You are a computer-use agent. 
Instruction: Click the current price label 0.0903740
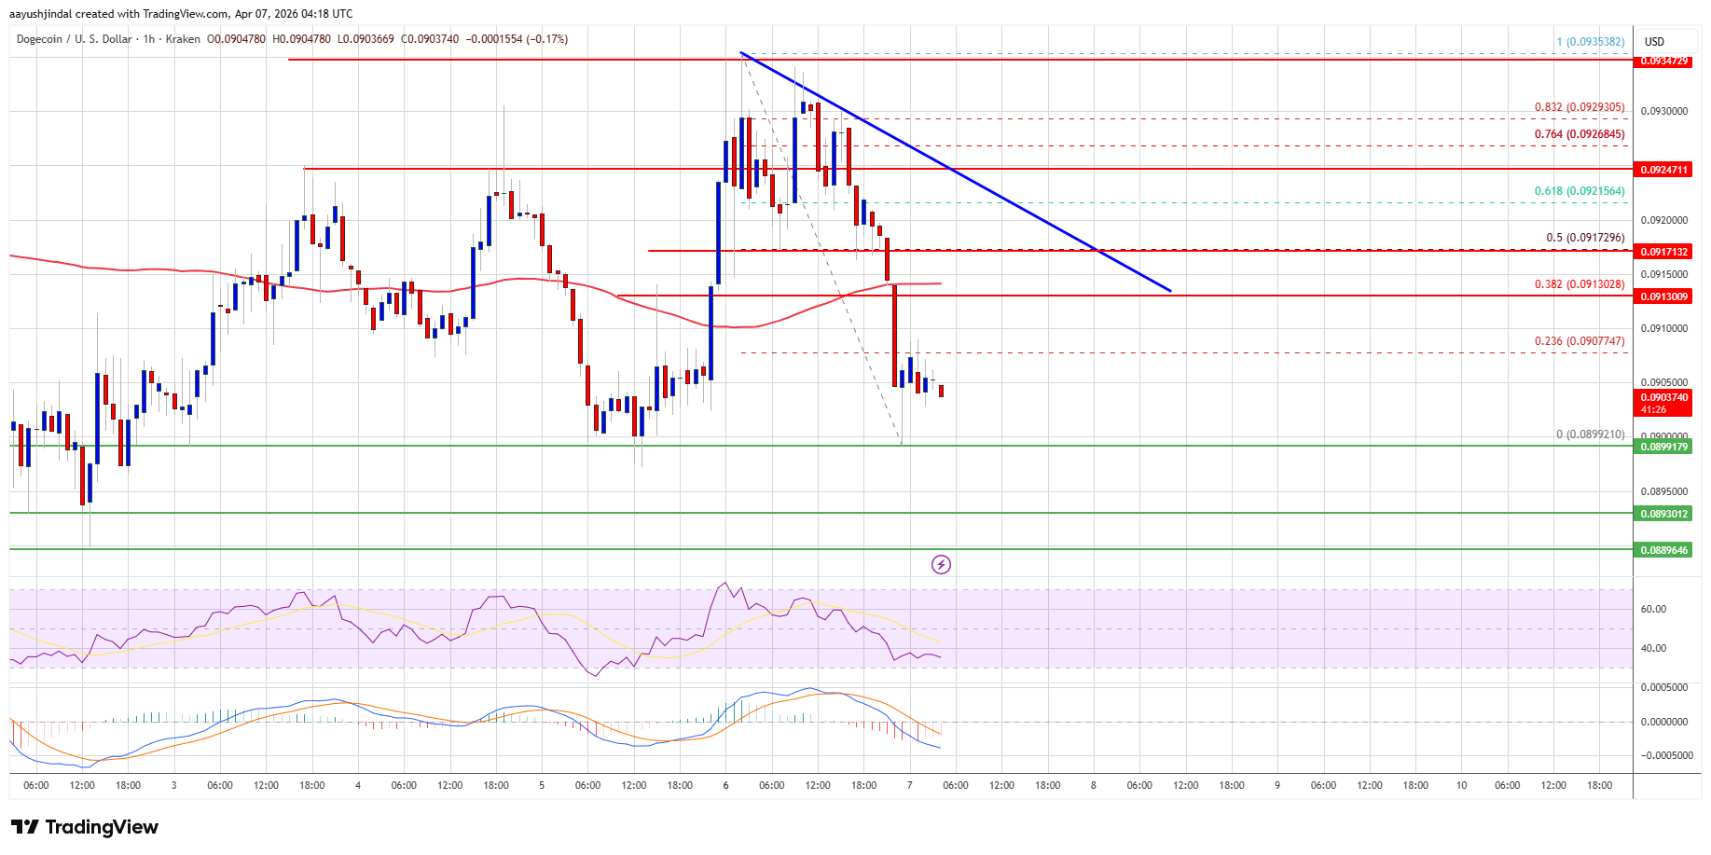tap(1664, 398)
